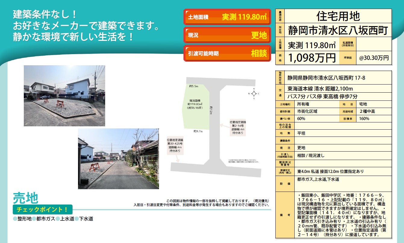
Task: Open the top photo of the gravel lot
Action: 64,96
